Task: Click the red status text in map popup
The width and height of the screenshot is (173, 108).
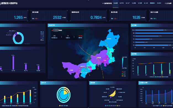Action: coord(80,36)
